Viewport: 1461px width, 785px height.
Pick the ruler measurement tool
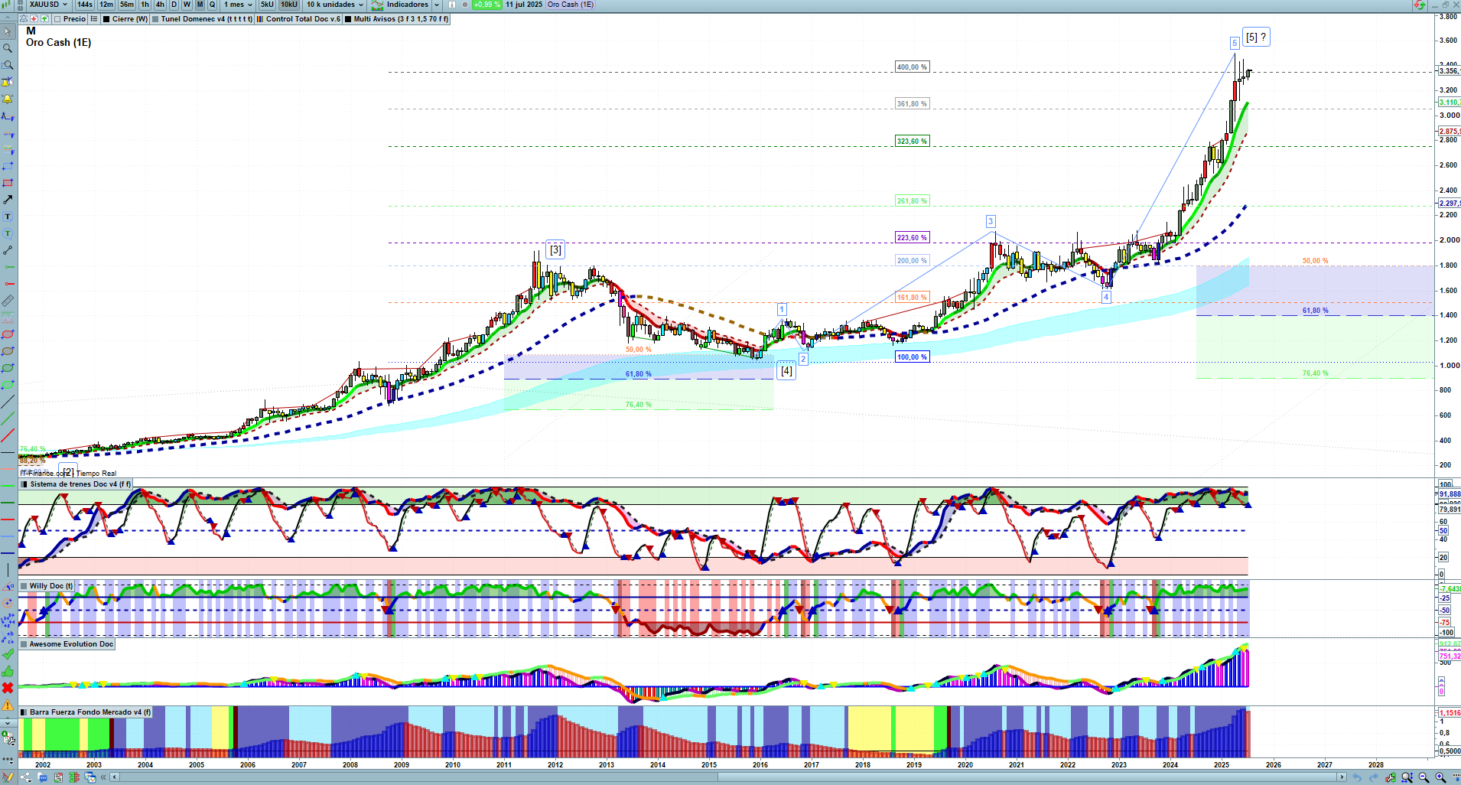8,301
